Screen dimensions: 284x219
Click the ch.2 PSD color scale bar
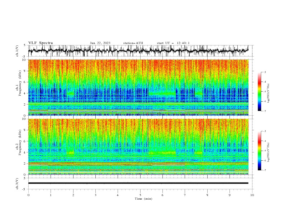260,151
